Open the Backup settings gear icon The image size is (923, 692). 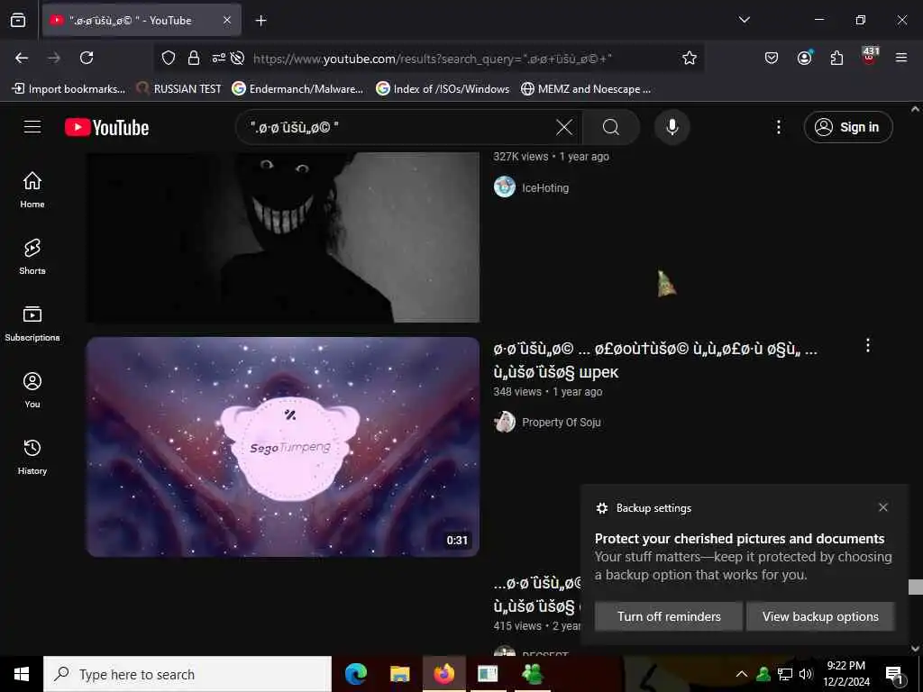pyautogui.click(x=601, y=508)
